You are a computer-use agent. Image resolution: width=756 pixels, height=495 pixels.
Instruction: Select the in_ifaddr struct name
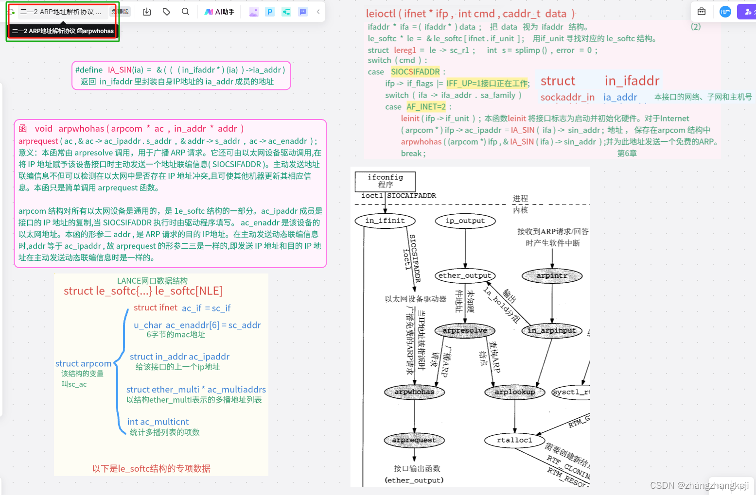[632, 81]
